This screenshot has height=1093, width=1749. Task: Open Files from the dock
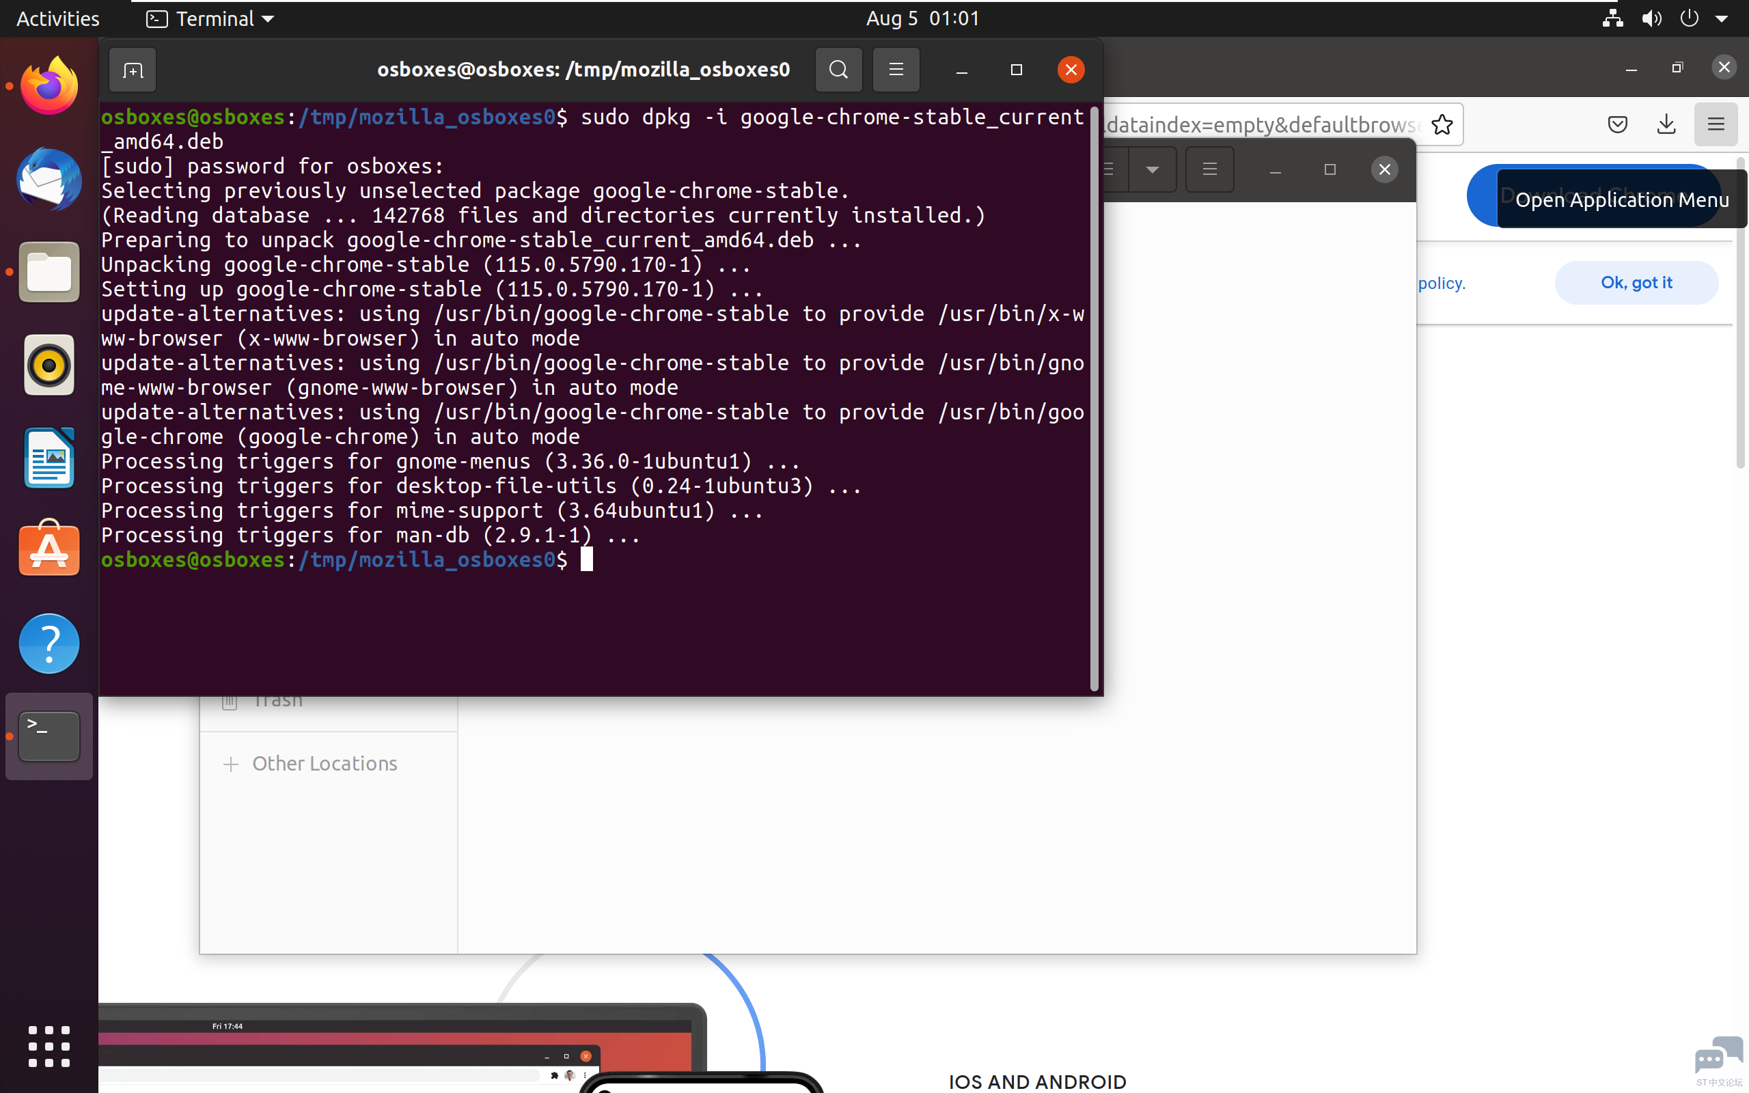[49, 273]
